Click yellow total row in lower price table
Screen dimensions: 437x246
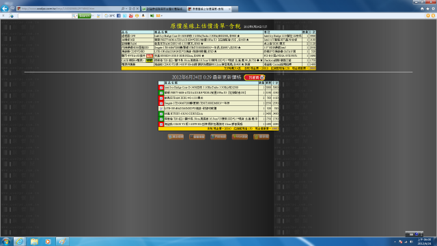pos(218,129)
